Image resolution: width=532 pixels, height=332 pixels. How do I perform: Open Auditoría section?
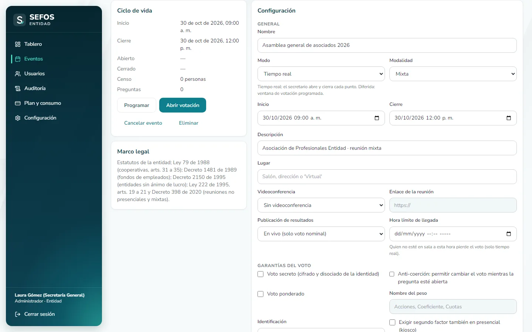(54, 89)
